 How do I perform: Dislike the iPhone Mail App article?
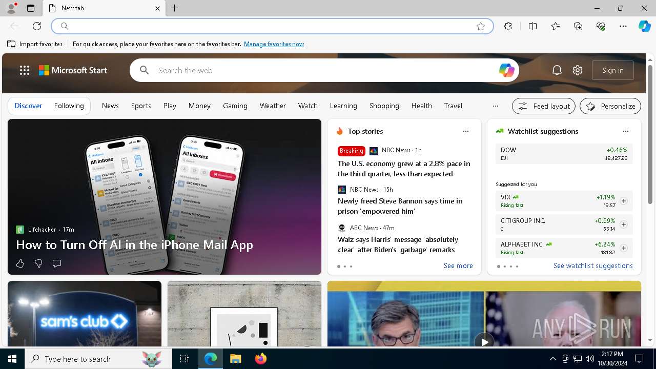tap(38, 263)
